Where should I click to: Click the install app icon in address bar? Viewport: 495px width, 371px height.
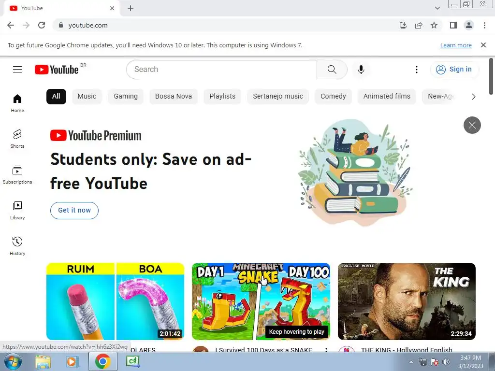pyautogui.click(x=403, y=25)
